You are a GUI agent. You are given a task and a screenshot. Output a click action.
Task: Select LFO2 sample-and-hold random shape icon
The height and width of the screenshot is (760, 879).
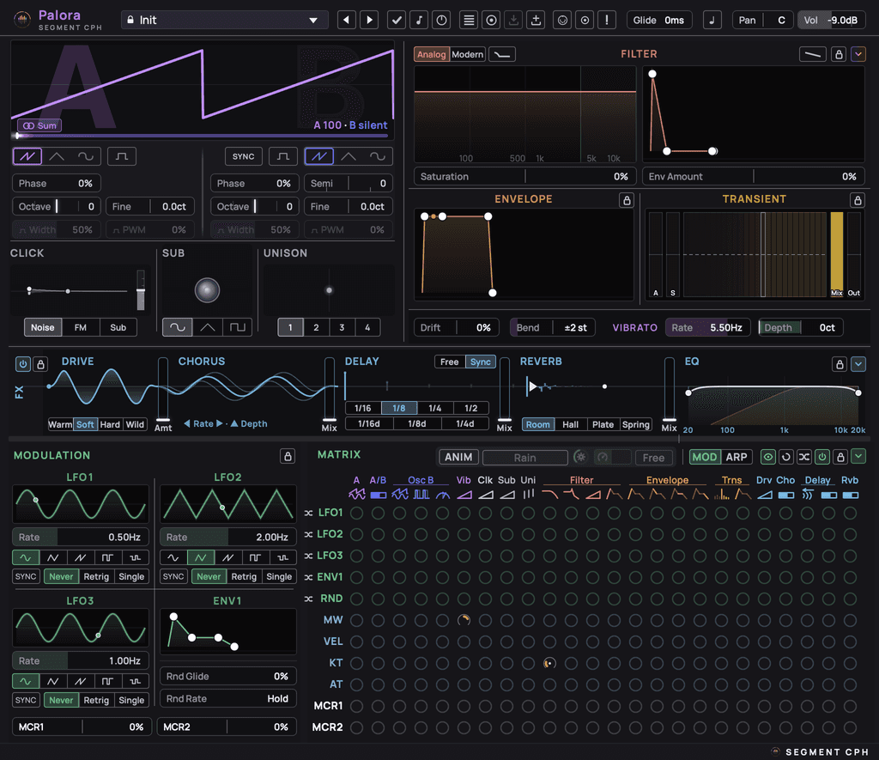282,557
